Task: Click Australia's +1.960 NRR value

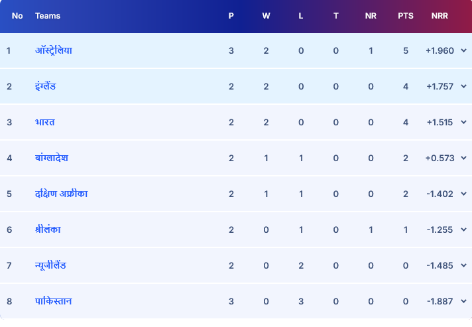Action: (440, 50)
